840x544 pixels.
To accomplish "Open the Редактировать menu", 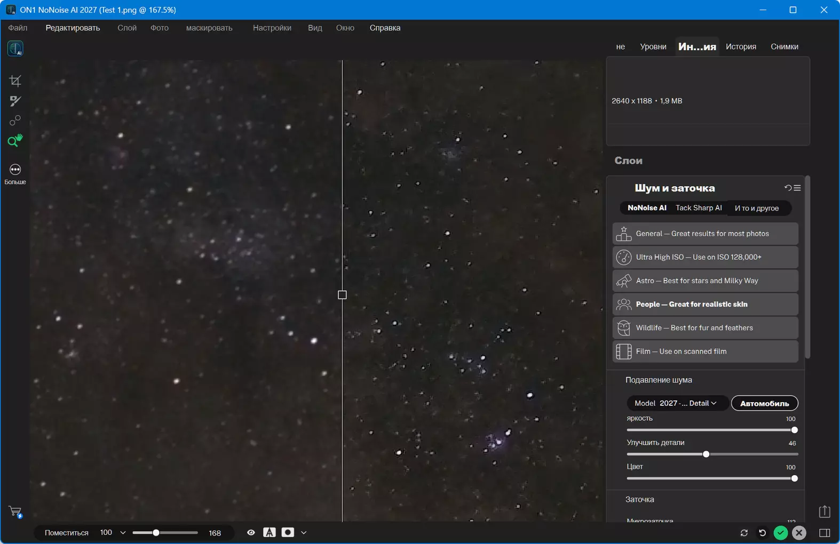I will click(73, 28).
